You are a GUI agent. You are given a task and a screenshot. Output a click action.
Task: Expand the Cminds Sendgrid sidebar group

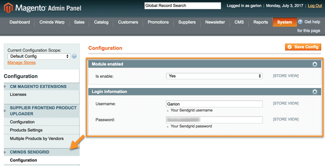click(x=30, y=152)
